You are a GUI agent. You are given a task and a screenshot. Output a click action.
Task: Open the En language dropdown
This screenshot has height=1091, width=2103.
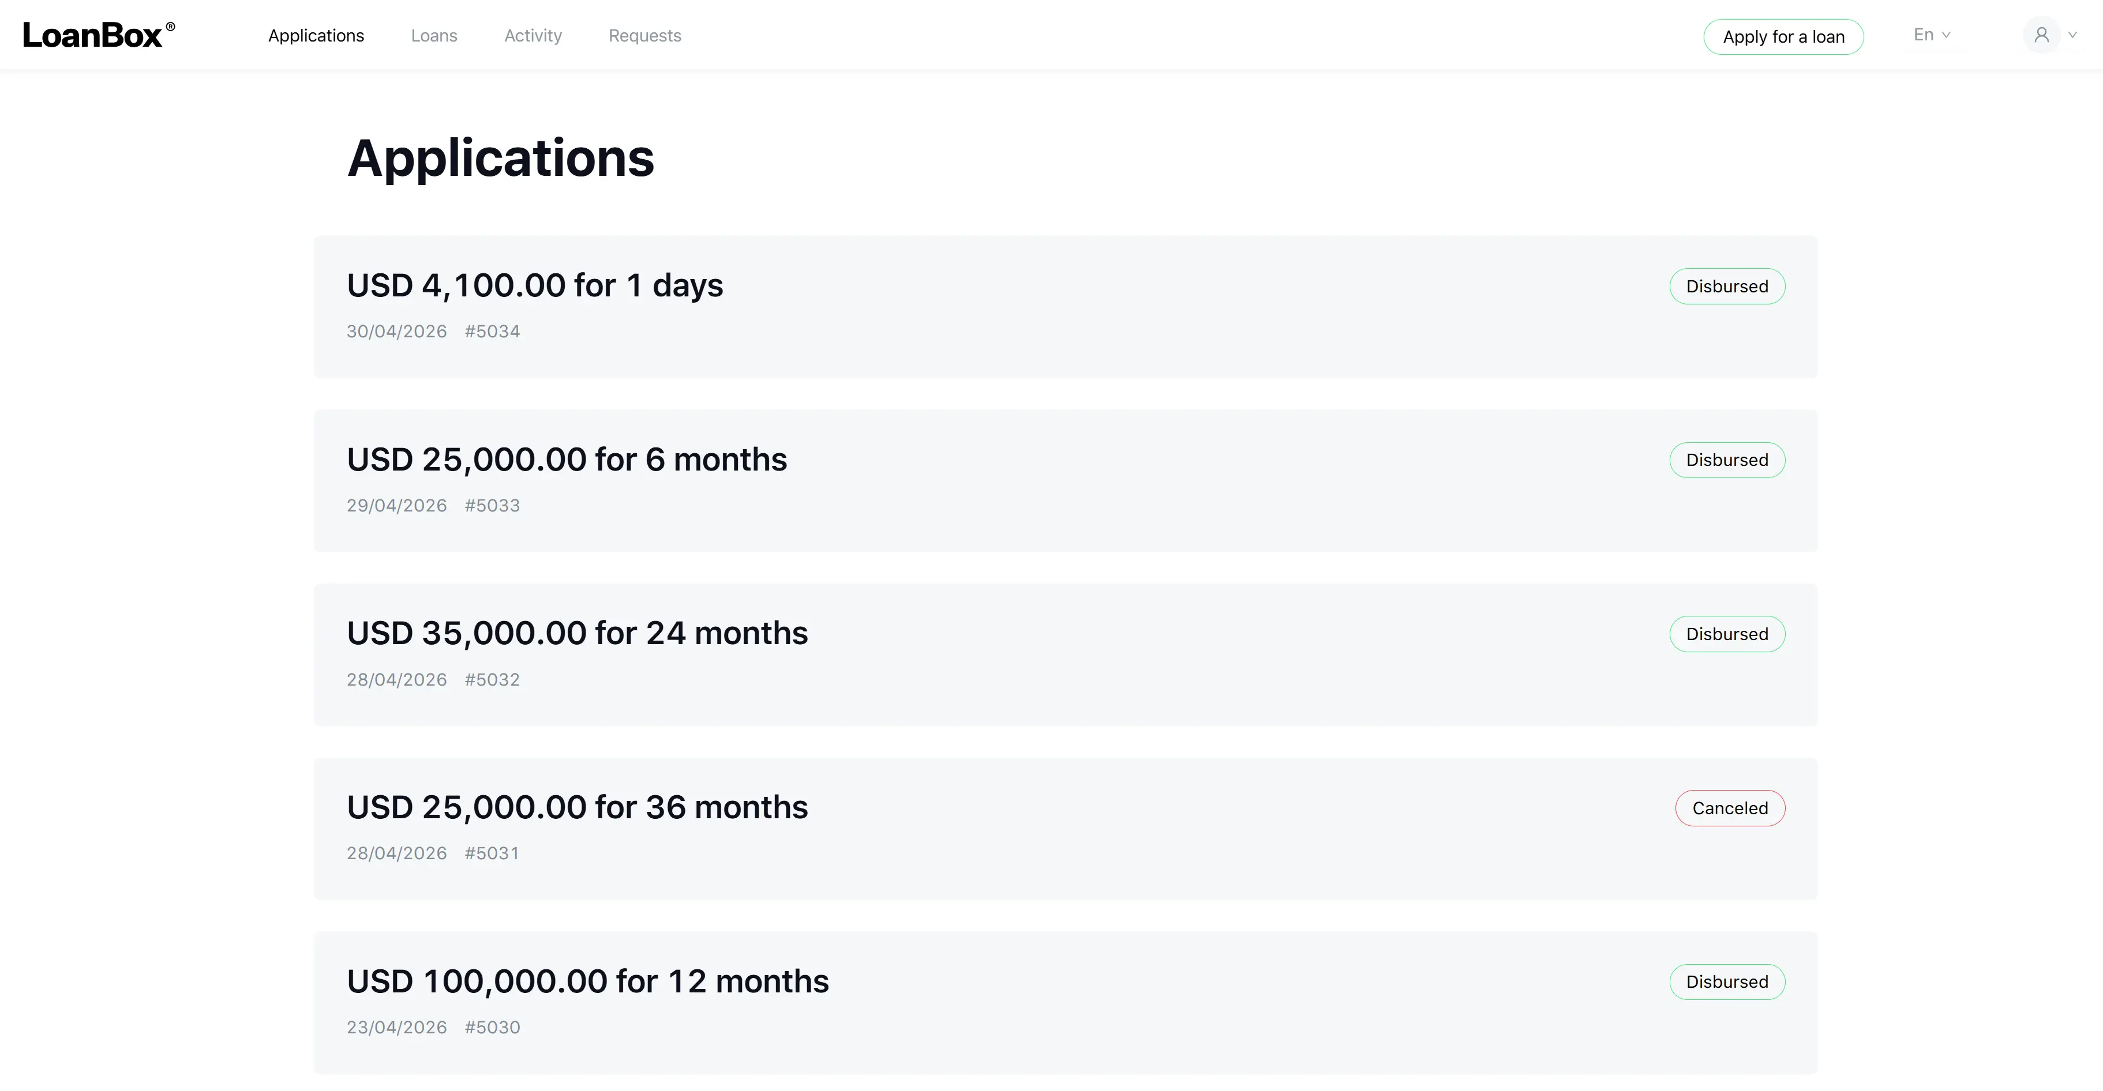tap(1932, 35)
